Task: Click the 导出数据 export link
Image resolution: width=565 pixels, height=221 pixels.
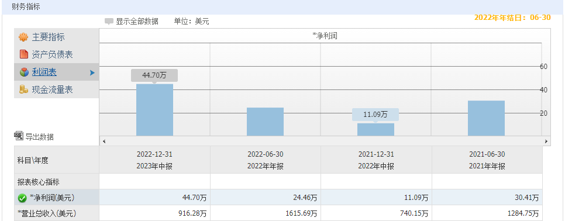Action: coord(39,136)
